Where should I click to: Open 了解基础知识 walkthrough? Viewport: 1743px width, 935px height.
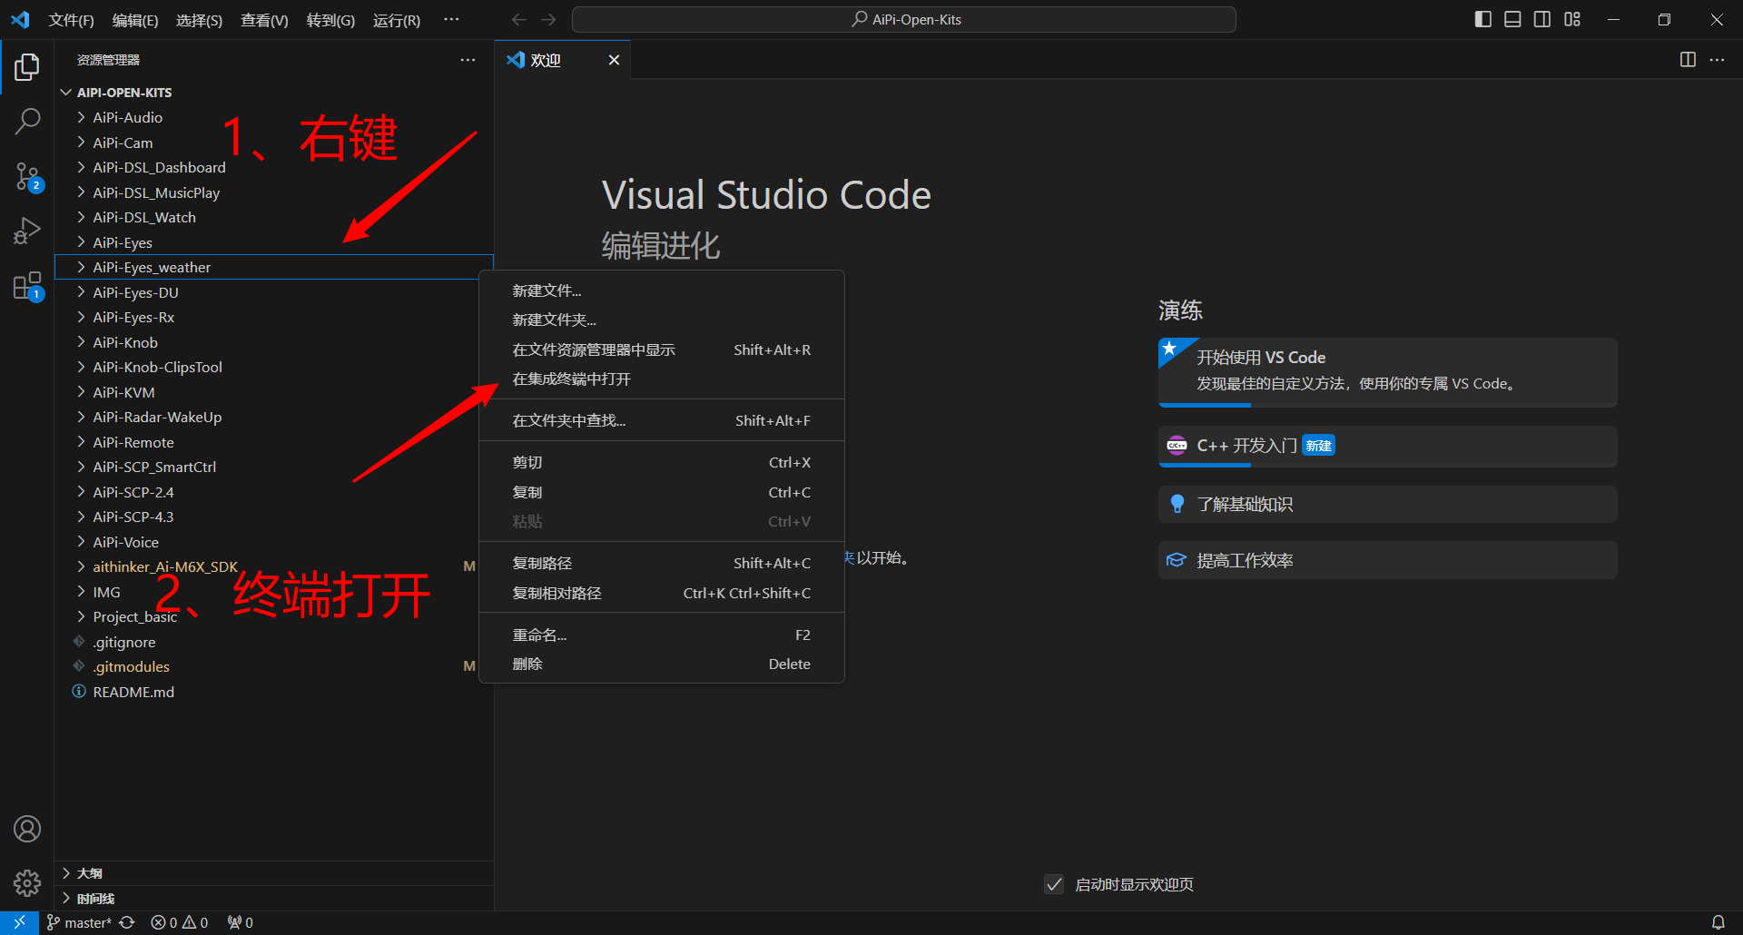(1387, 504)
